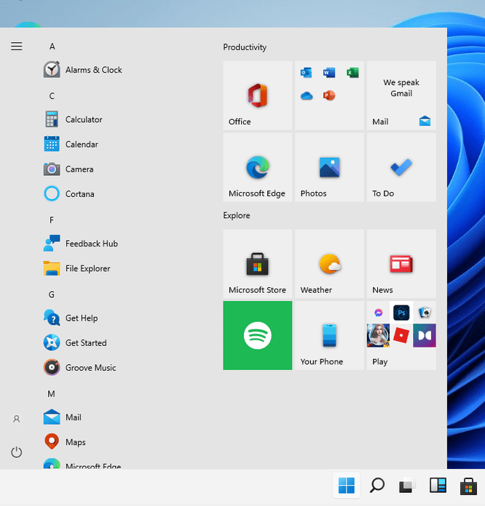Jump to letter G section header
Screen dimensions: 485x506
[x=52, y=294]
